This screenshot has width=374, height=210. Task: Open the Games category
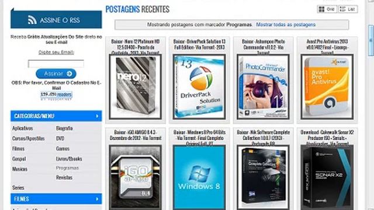point(63,149)
